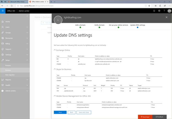Click the Settings gear in sidebar
The height and width of the screenshot is (119, 172).
point(3,55)
